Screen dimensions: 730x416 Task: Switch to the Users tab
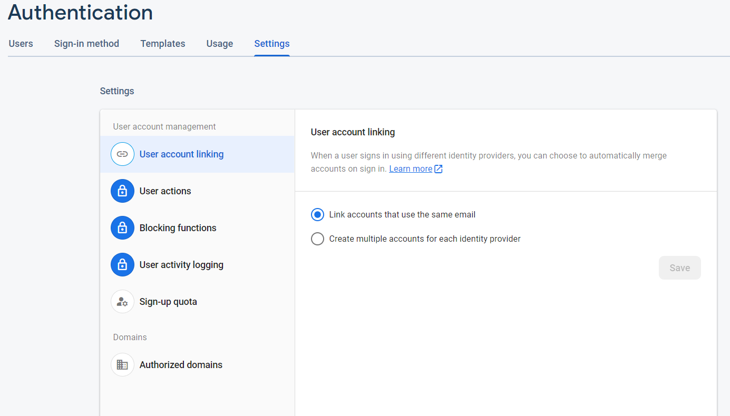tap(21, 44)
